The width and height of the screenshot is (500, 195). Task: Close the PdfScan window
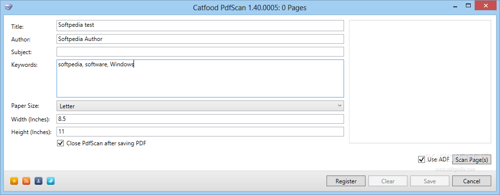pos(486,5)
